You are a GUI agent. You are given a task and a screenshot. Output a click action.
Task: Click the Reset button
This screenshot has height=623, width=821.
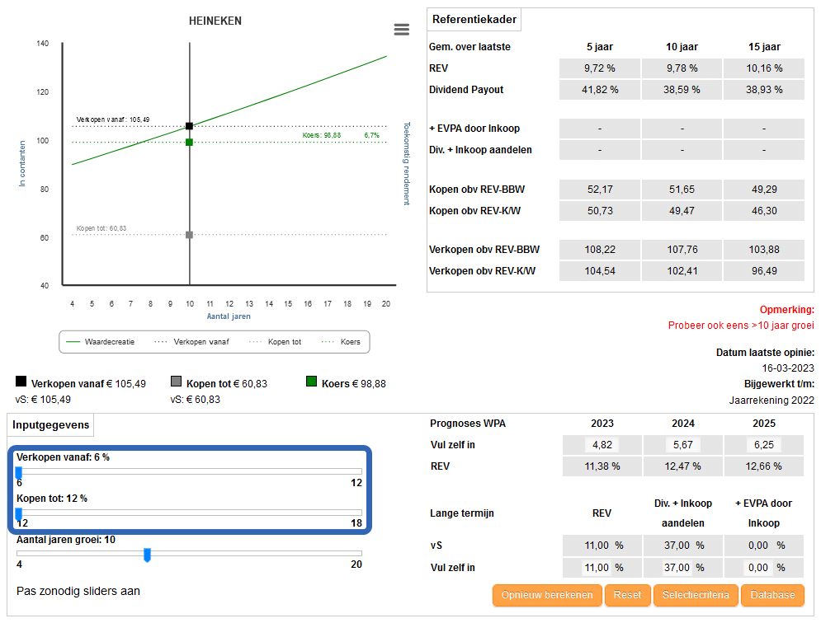pyautogui.click(x=627, y=595)
